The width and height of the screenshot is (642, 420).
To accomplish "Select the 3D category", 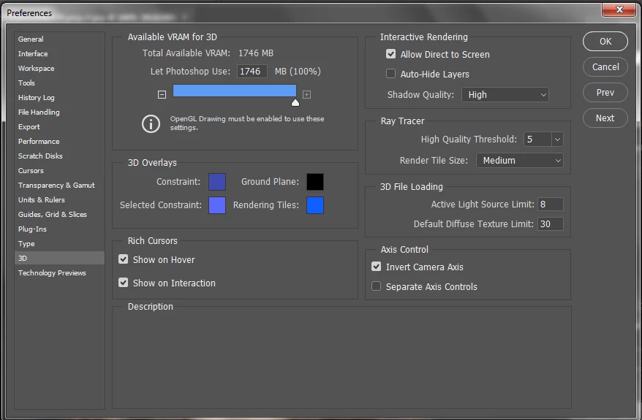I will click(x=59, y=258).
